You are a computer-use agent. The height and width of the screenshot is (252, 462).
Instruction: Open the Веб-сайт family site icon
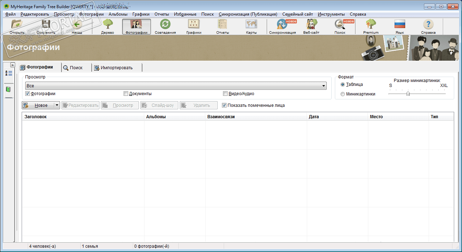click(x=311, y=27)
